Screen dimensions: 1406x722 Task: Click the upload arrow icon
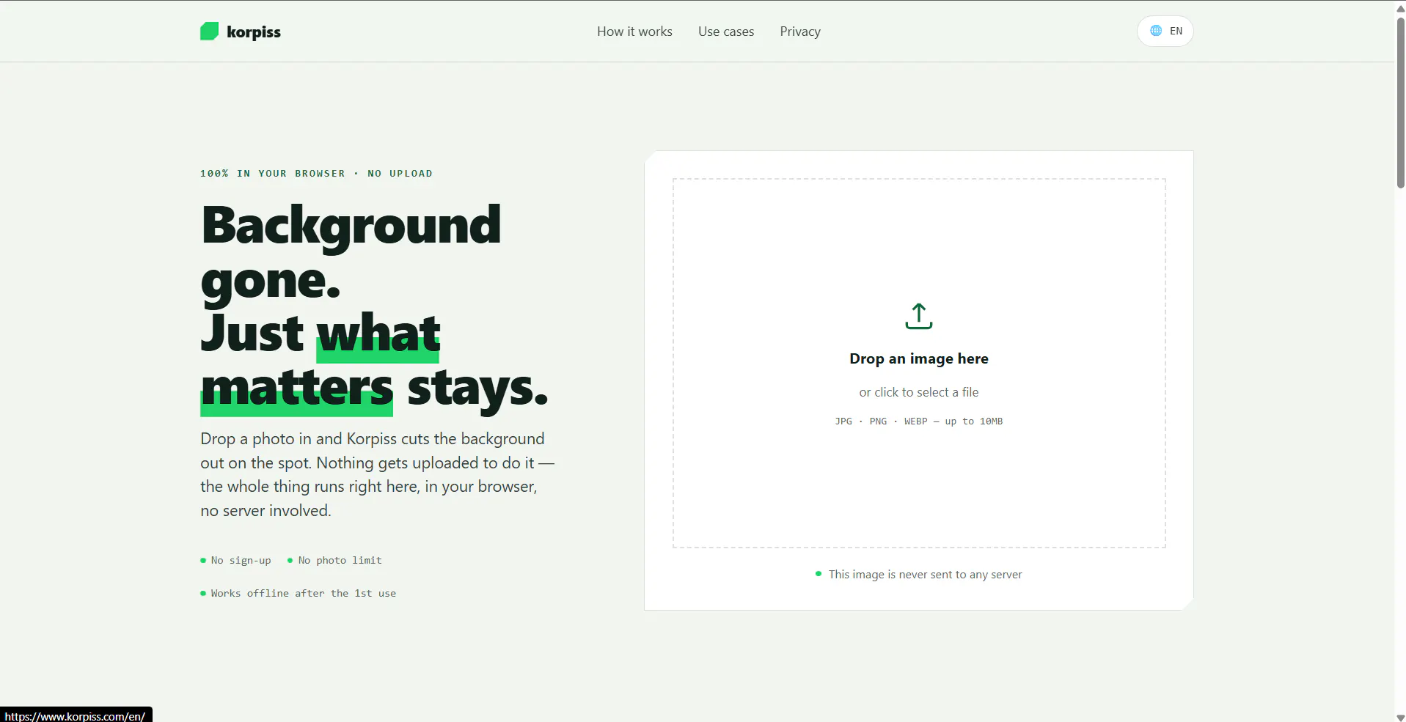click(x=919, y=316)
